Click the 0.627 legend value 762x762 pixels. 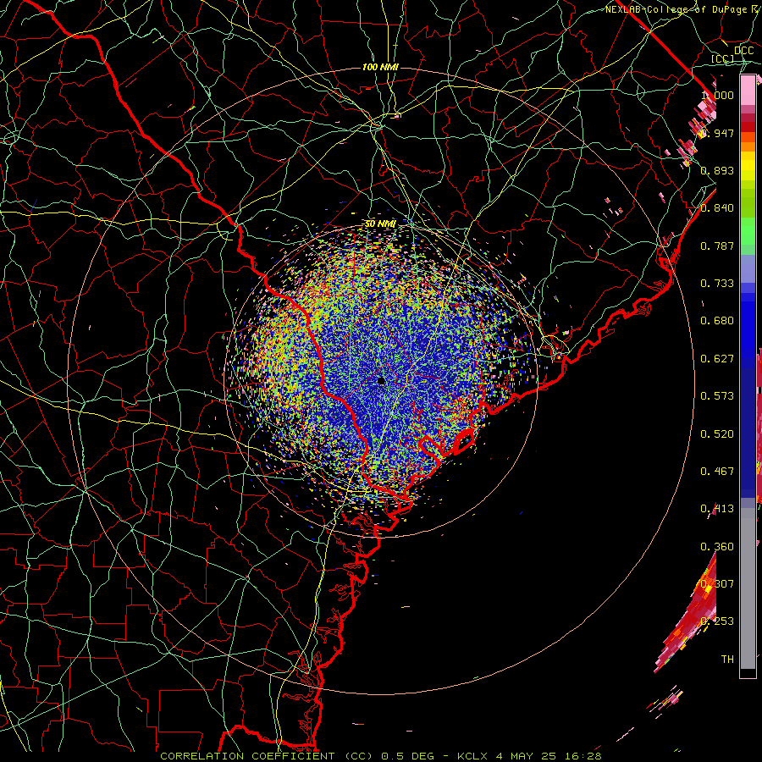click(x=717, y=359)
